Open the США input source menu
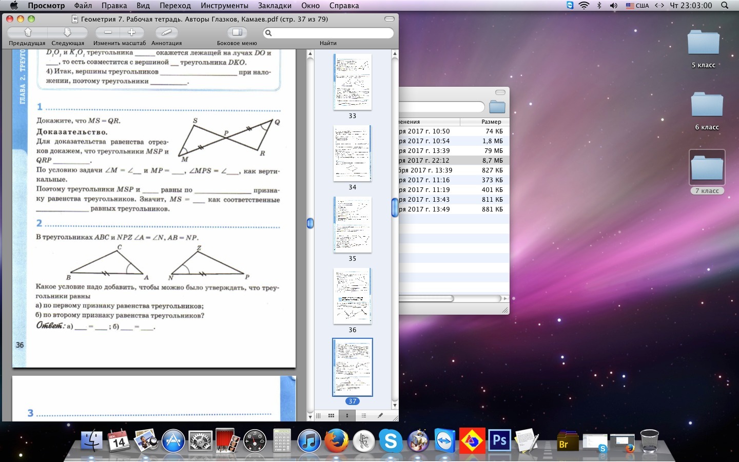 637,6
